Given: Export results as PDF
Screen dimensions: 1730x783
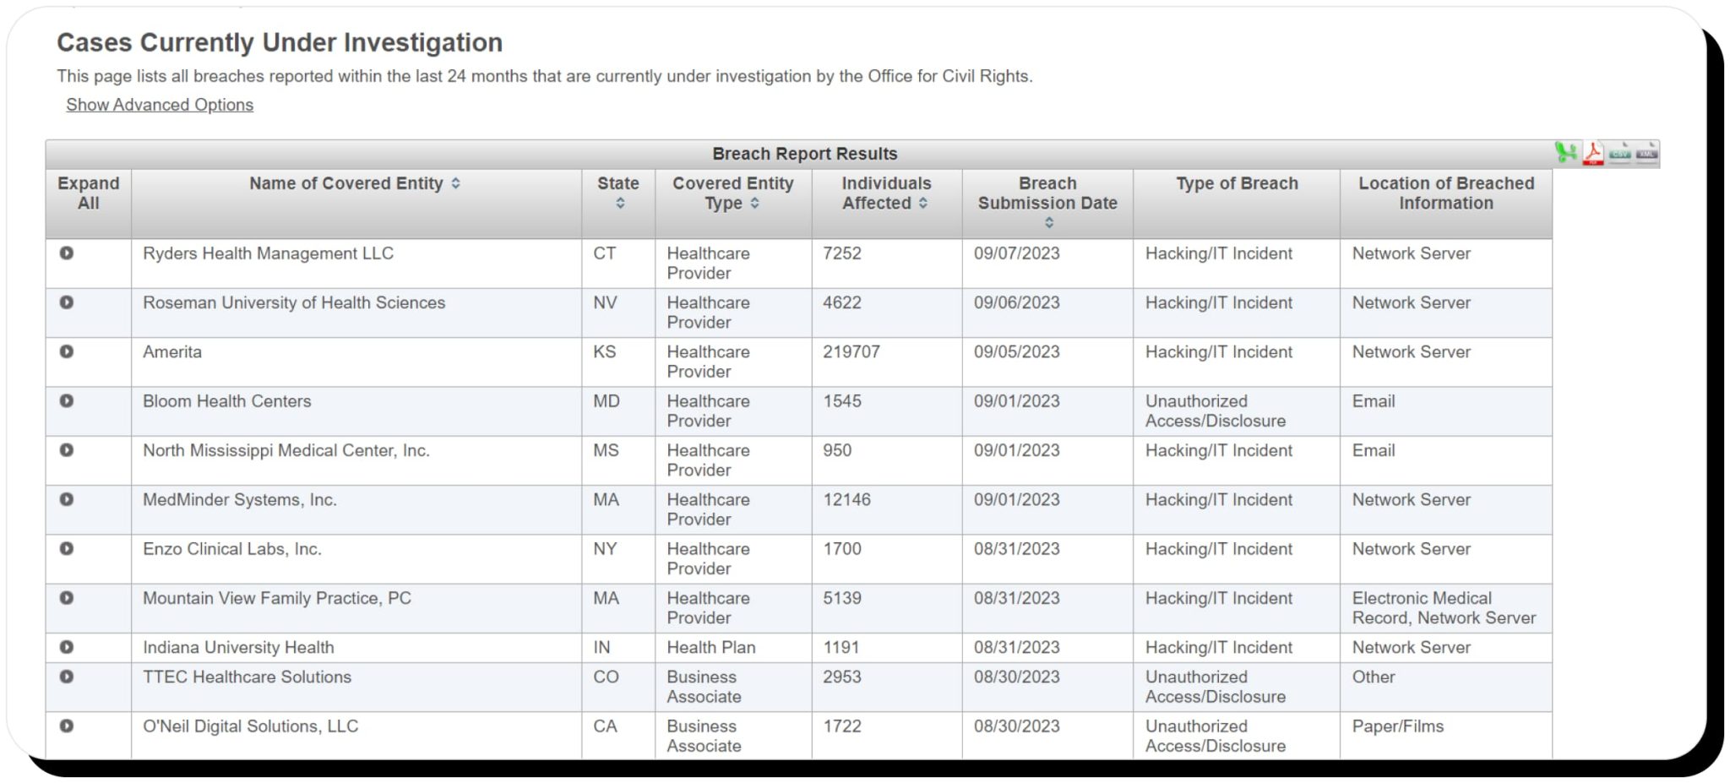Looking at the screenshot, I should tap(1593, 154).
